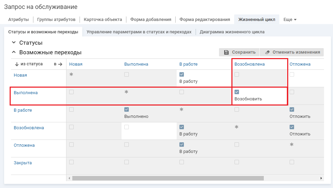Open the Еще dropdown menu

[x=290, y=20]
